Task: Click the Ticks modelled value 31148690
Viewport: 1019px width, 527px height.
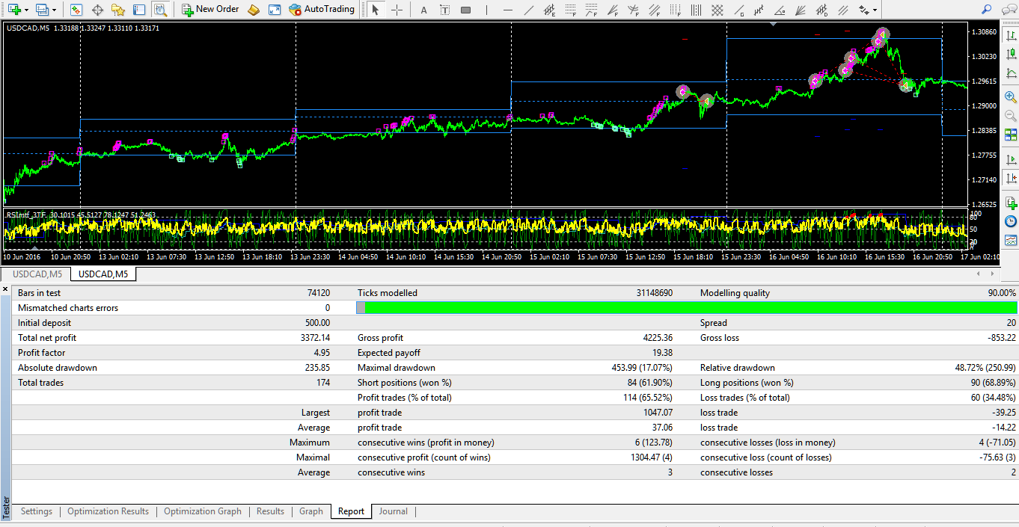Action: pos(654,293)
